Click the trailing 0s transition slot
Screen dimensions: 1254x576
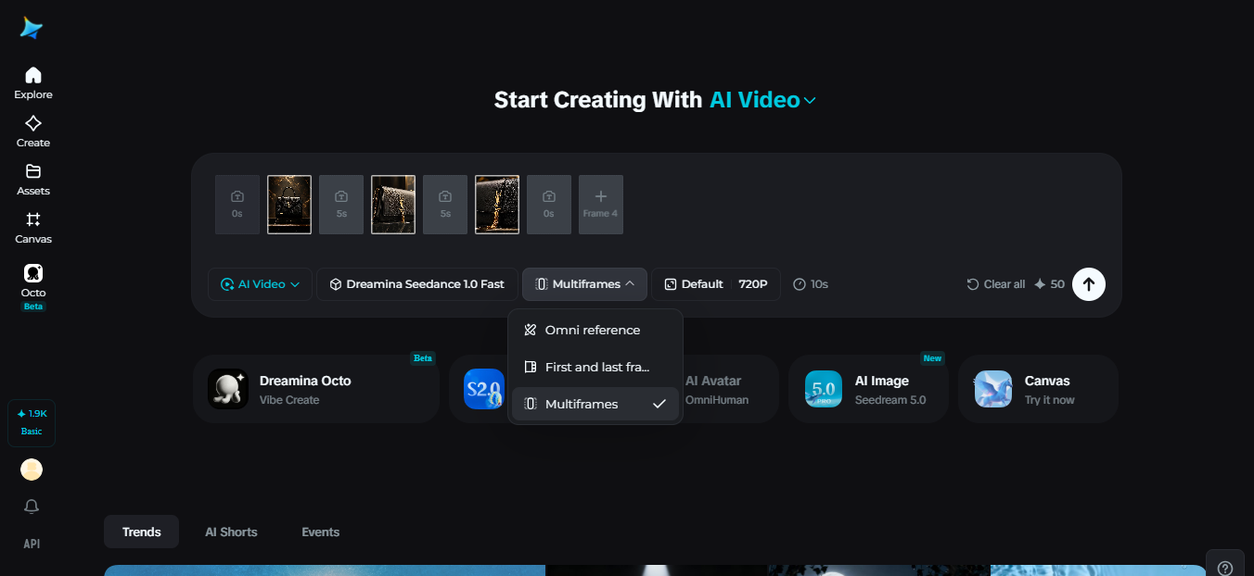pos(549,205)
